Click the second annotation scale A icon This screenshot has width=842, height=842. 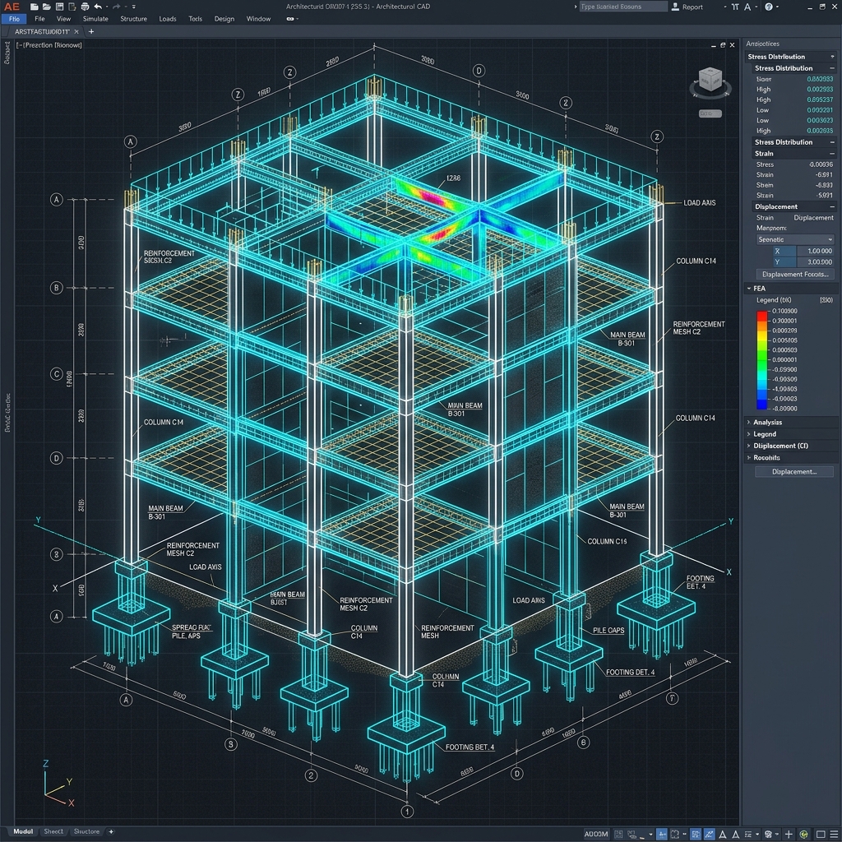tap(735, 834)
